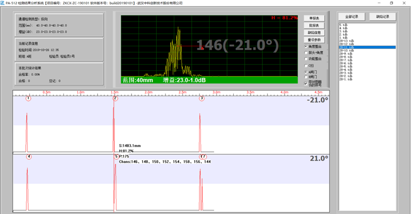Image resolution: width=411 pixels, height=214 pixels.
Task: Click the PA-512 app icon in title bar
Action: [3, 3]
